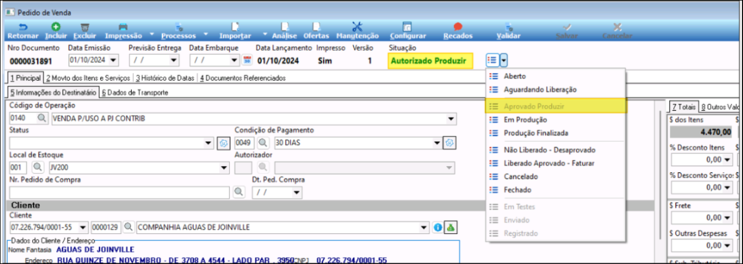743x264 pixels.
Task: Open Previsão Entrega date dropdown
Action: (x=174, y=60)
